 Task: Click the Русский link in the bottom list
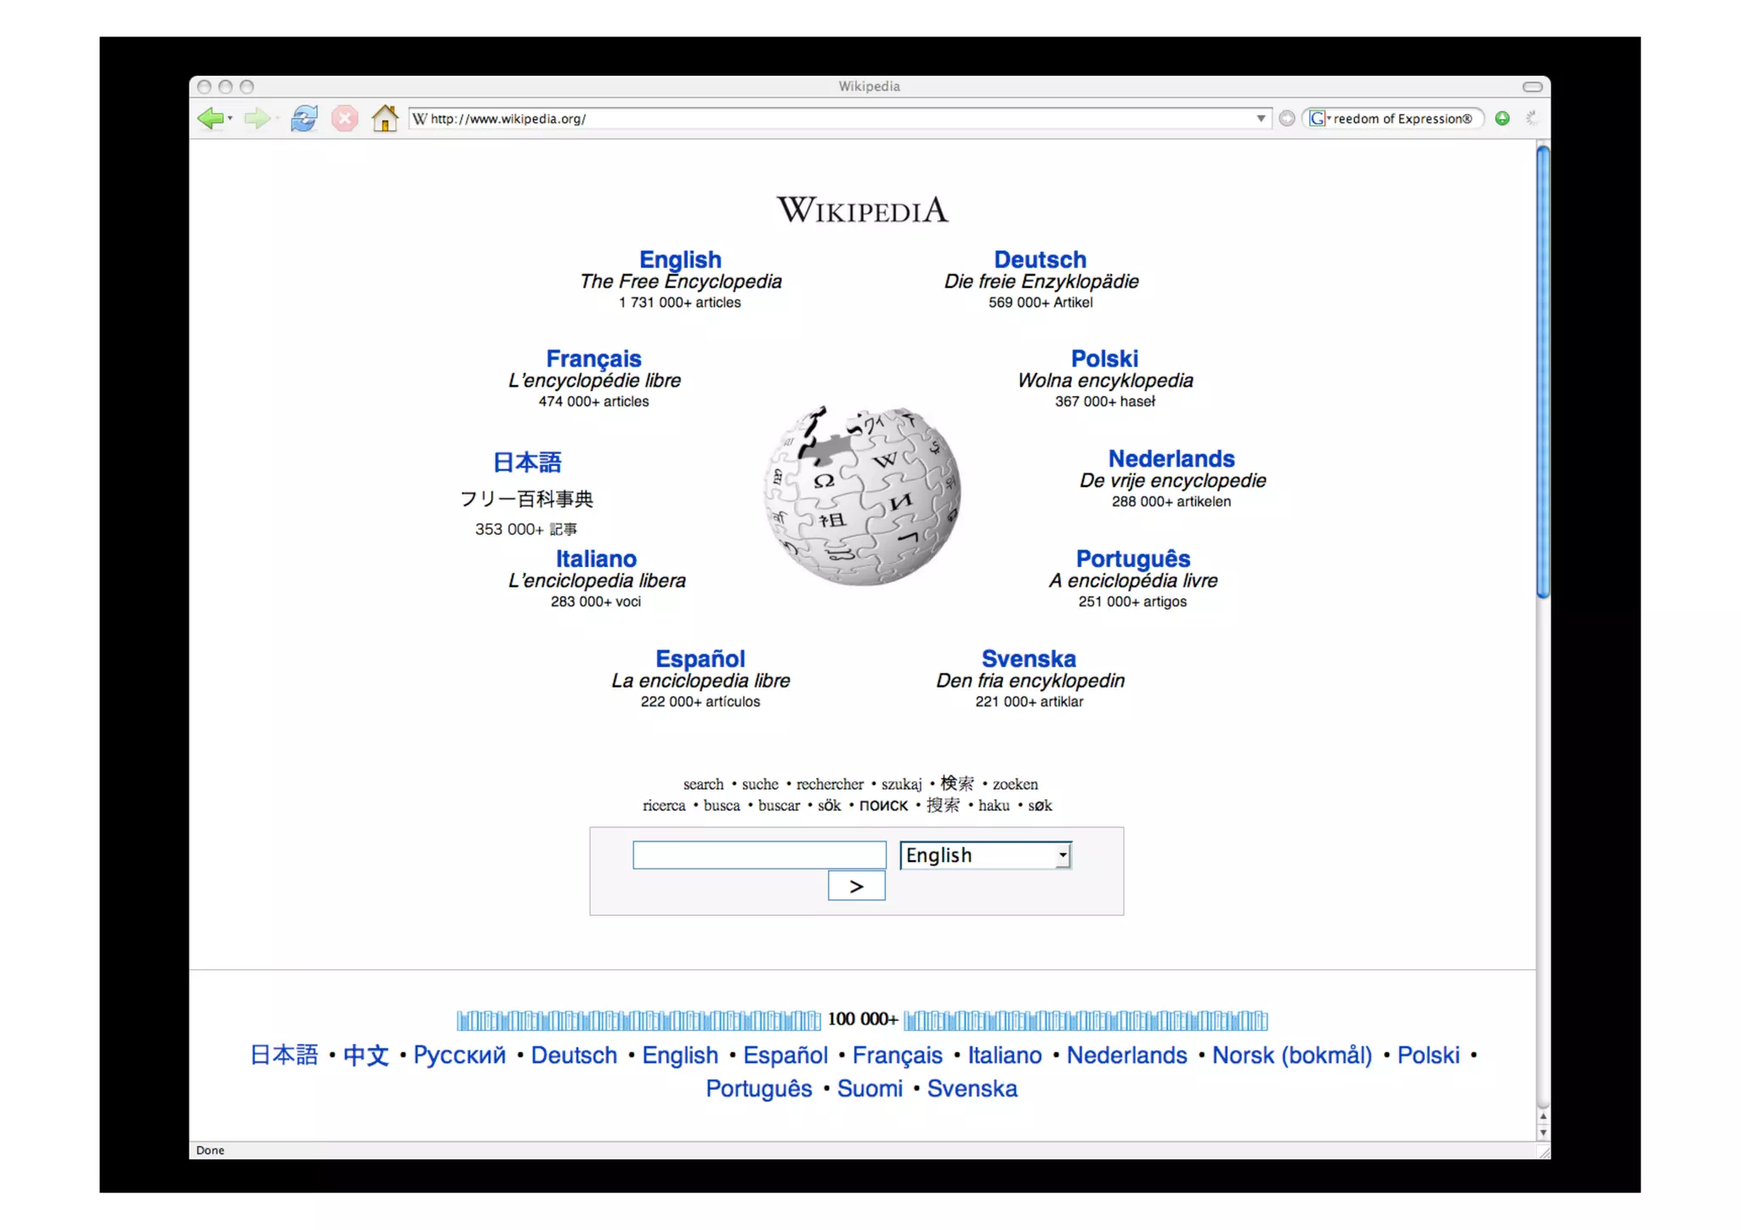[x=459, y=1055]
